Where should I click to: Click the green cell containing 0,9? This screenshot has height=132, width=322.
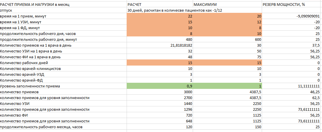pyautogui.click(x=160, y=86)
